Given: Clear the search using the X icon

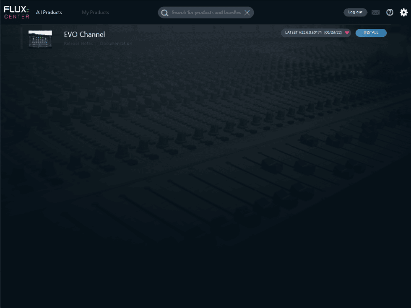Looking at the screenshot, I should [247, 12].
